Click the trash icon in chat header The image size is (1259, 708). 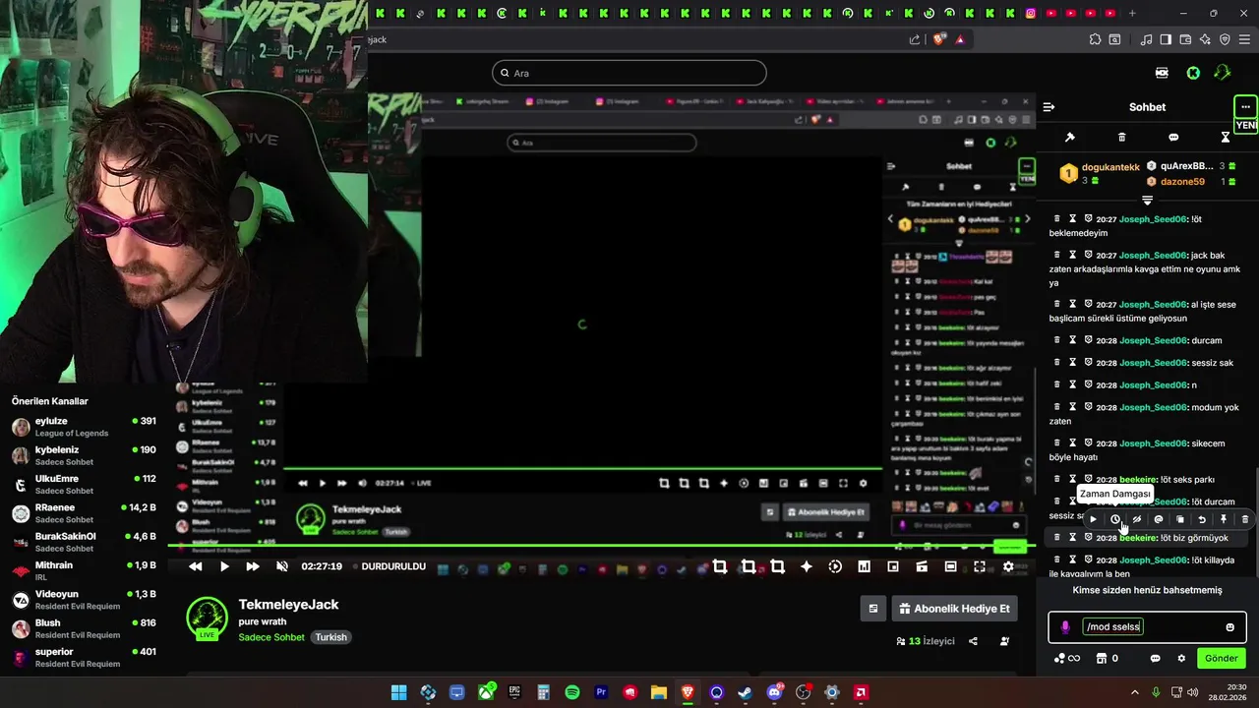[1121, 137]
